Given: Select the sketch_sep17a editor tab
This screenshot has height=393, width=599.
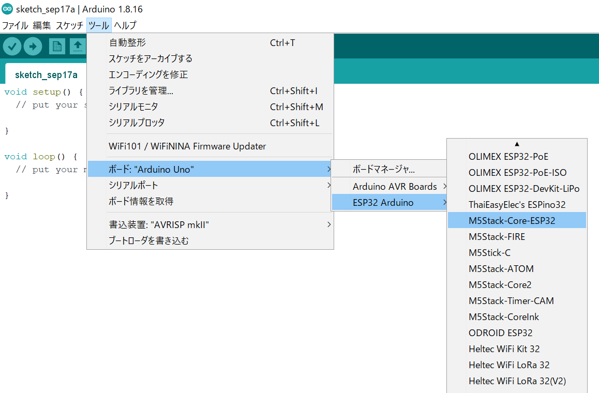Looking at the screenshot, I should 46,75.
